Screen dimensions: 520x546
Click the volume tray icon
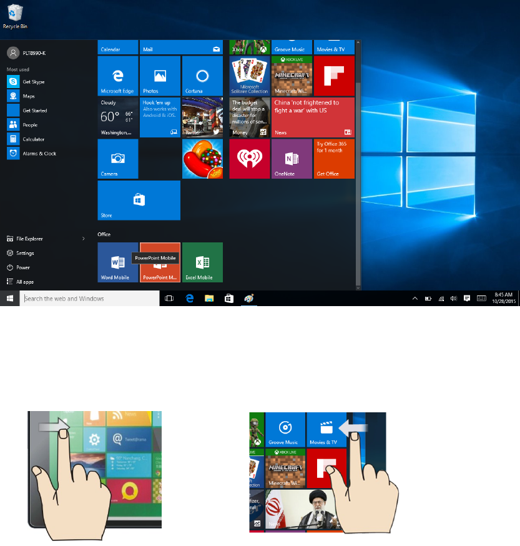[x=454, y=299]
